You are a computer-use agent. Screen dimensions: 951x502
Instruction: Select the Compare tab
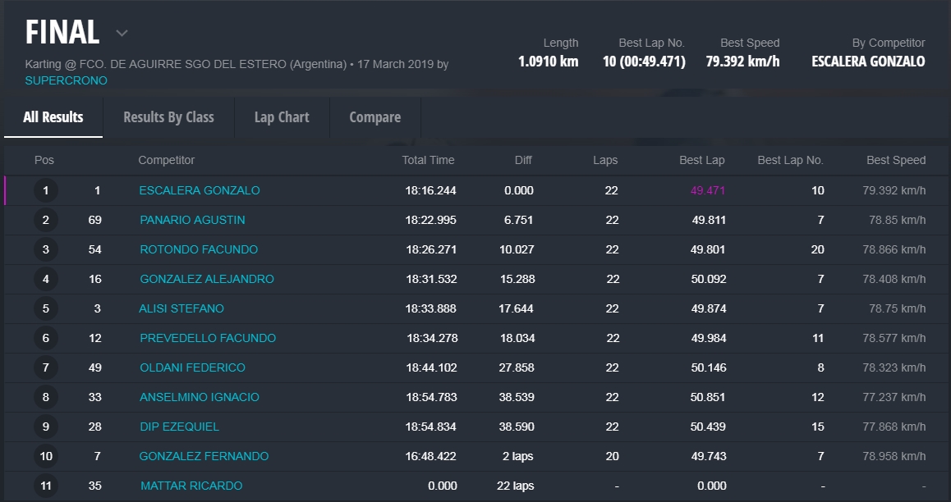(374, 117)
